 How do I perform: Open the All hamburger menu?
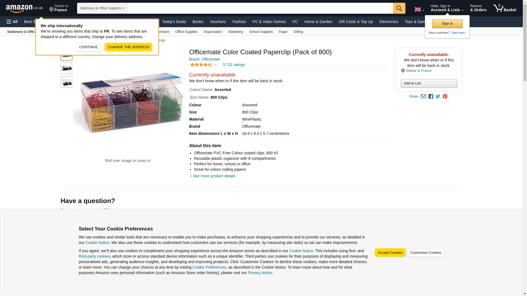pos(12,22)
